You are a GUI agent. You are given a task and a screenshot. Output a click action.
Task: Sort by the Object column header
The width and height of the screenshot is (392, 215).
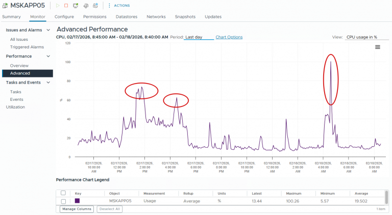114,193
